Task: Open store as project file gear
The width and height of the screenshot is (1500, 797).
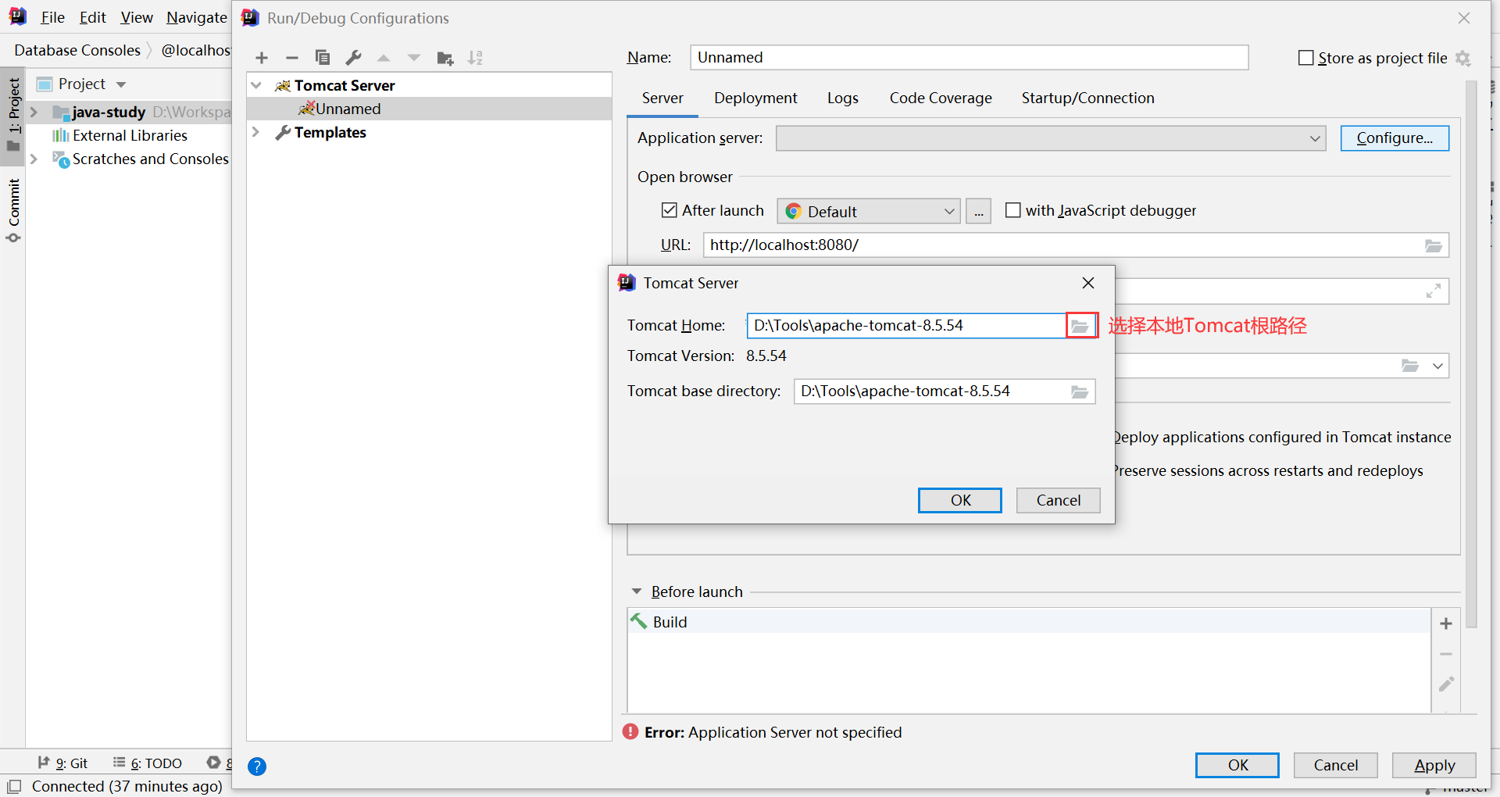Action: tap(1463, 59)
